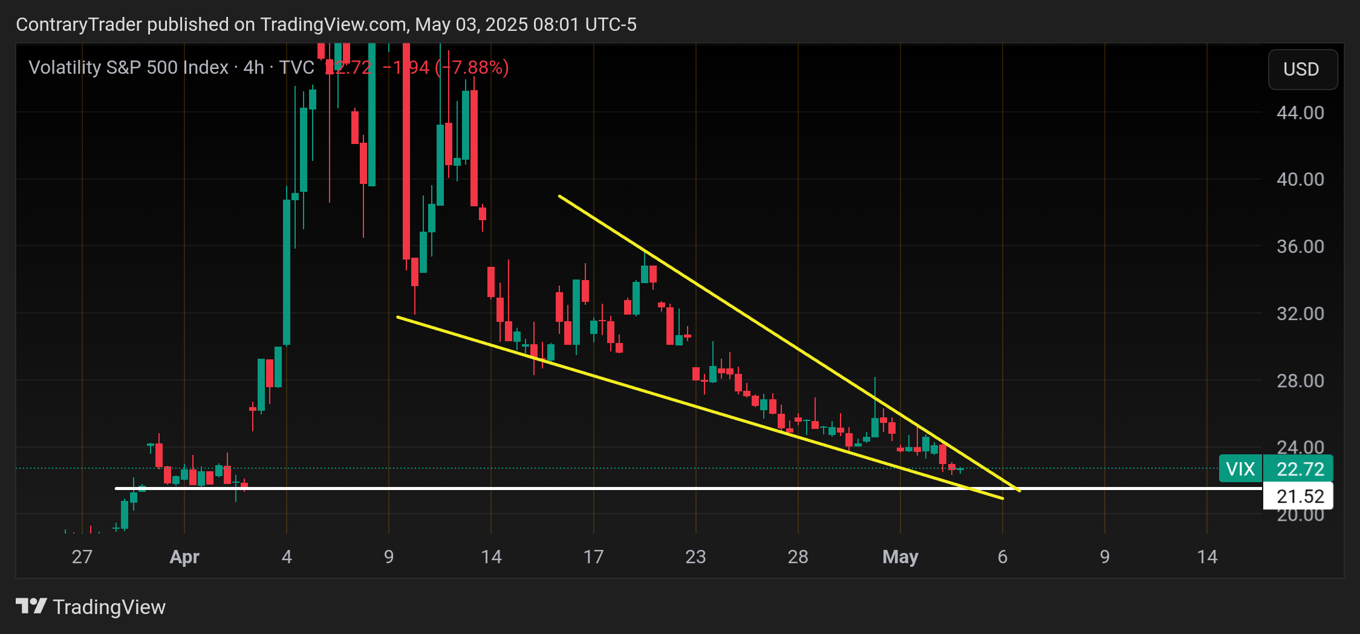Click the lower yellow wedge trendline
The width and height of the screenshot is (1360, 634).
[x=700, y=408]
